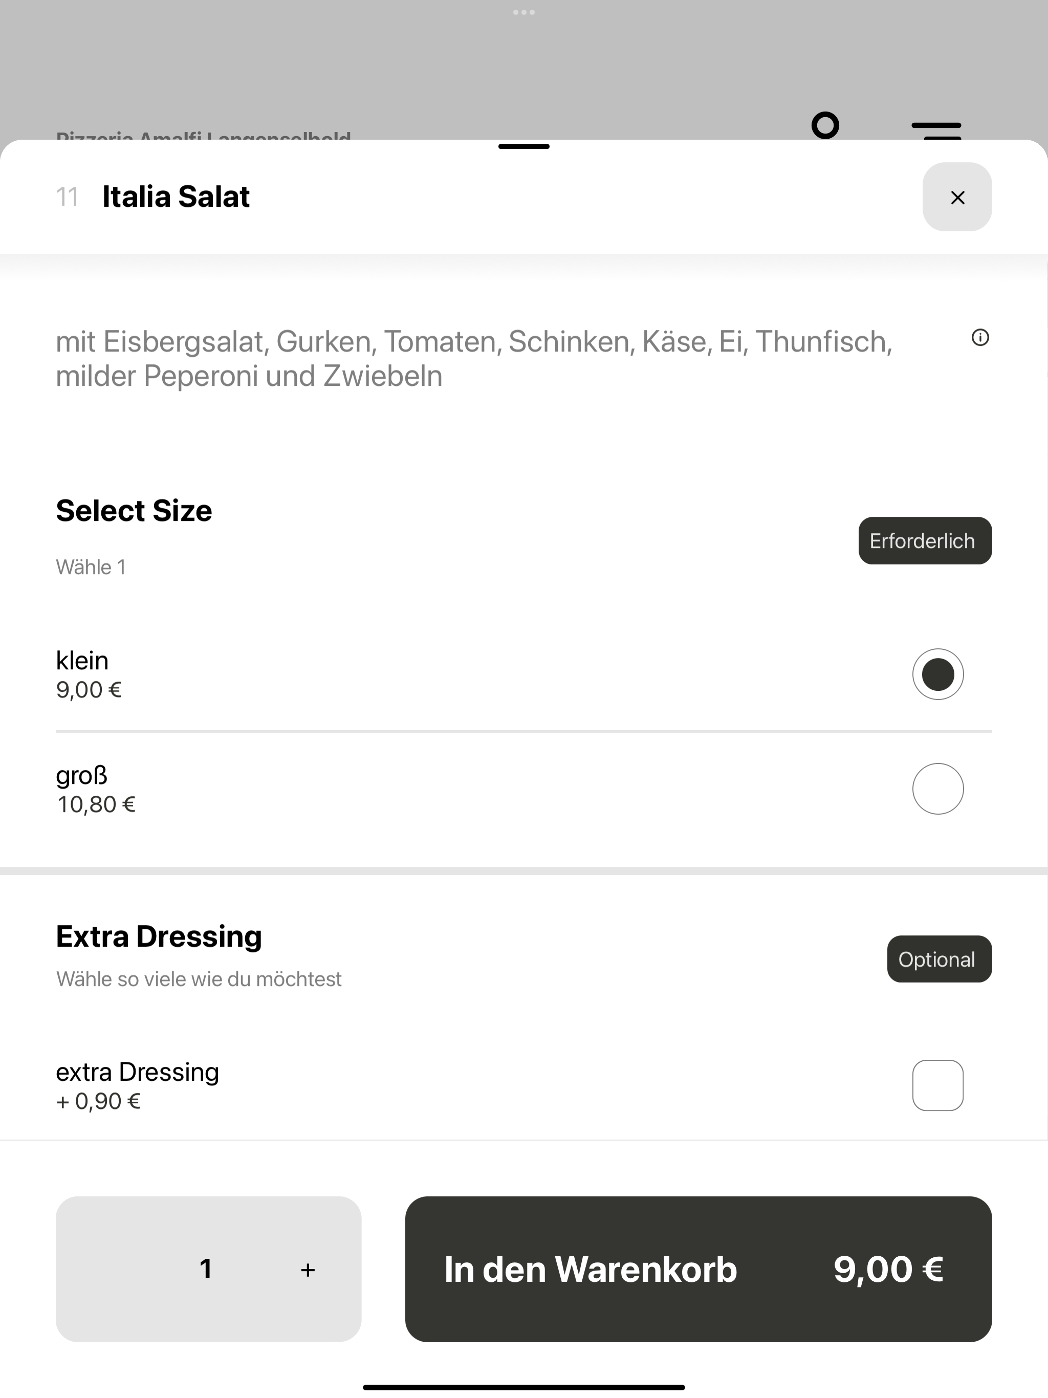Select the groß size radio button
This screenshot has width=1048, height=1398.
(x=938, y=789)
